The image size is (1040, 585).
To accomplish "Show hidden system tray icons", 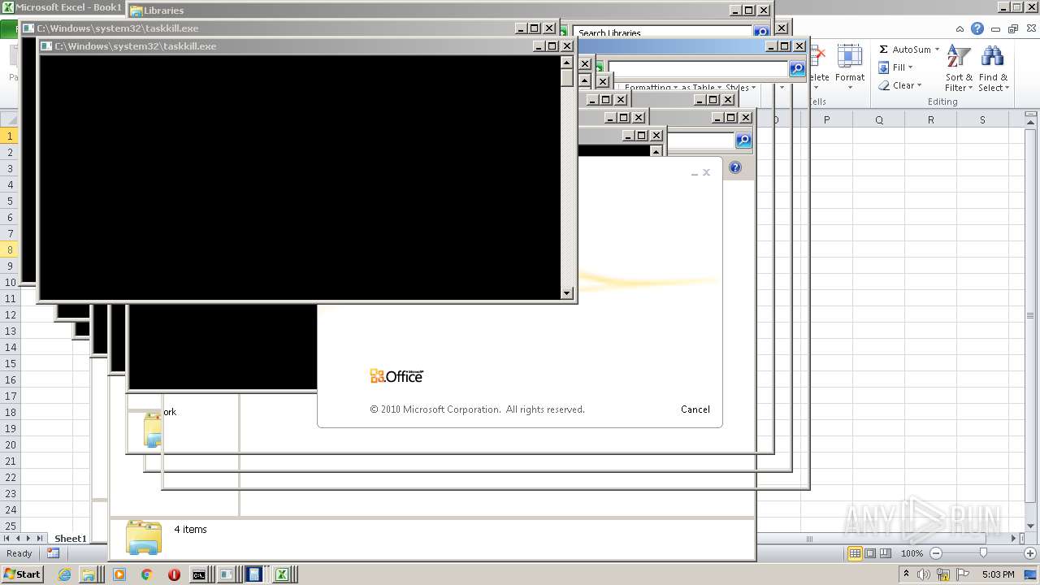I will 906,574.
